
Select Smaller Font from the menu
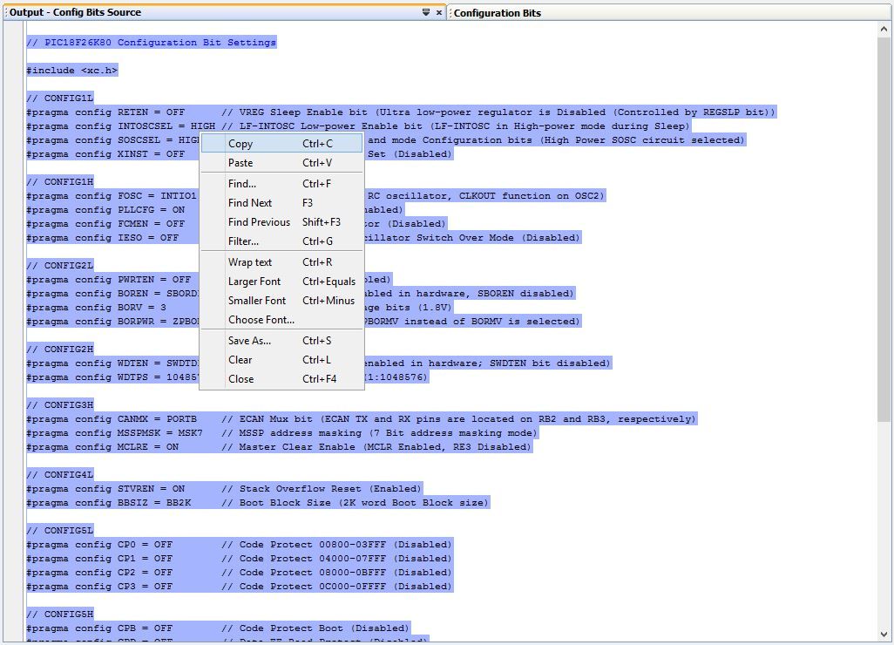(257, 300)
